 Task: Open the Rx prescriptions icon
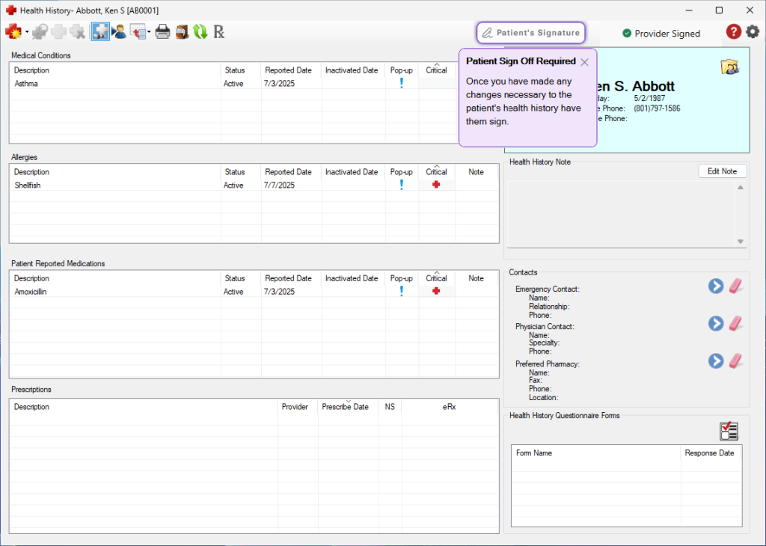219,31
